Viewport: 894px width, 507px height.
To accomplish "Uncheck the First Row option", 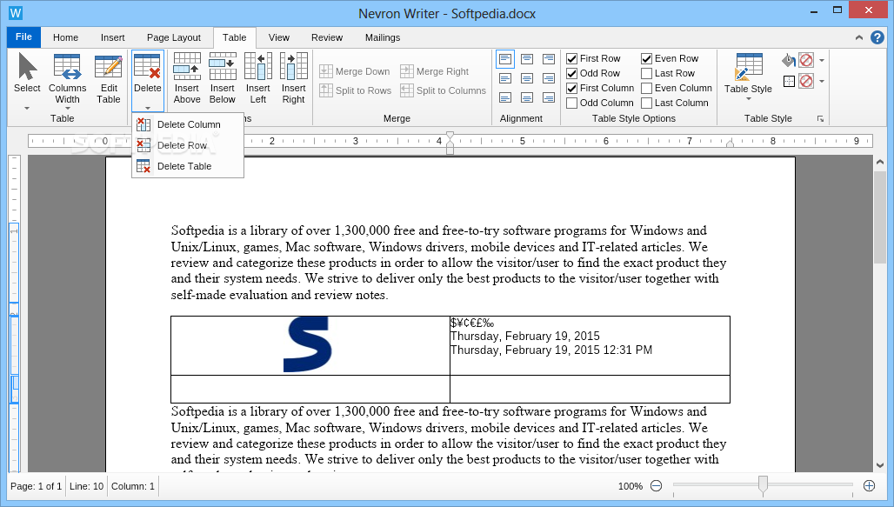I will 572,58.
